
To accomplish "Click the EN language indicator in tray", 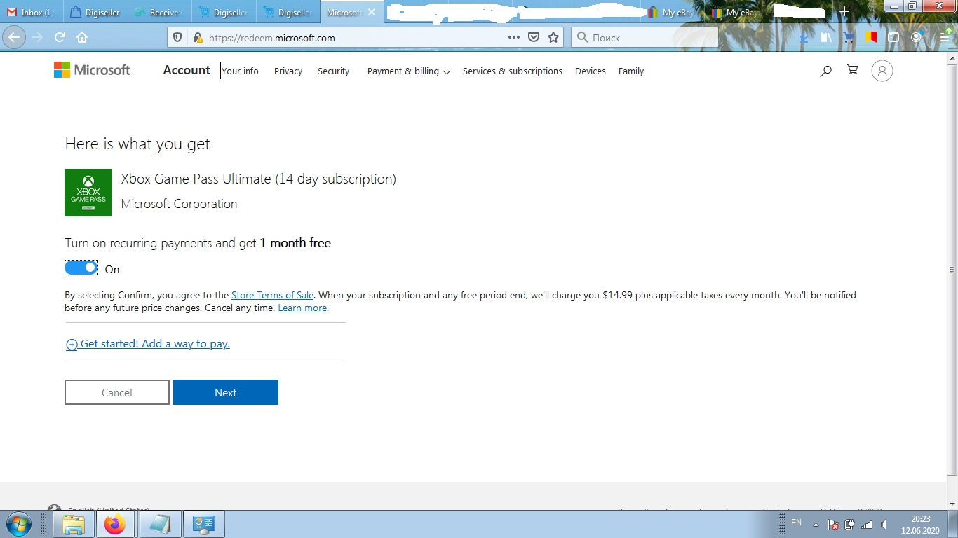I will tap(796, 523).
